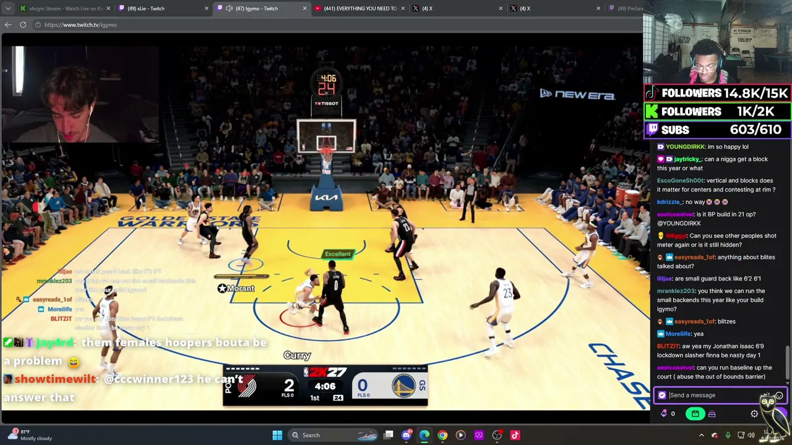Screen dimensions: 792x445
Task: Open Google Chrome from the taskbar
Action: tap(442, 435)
